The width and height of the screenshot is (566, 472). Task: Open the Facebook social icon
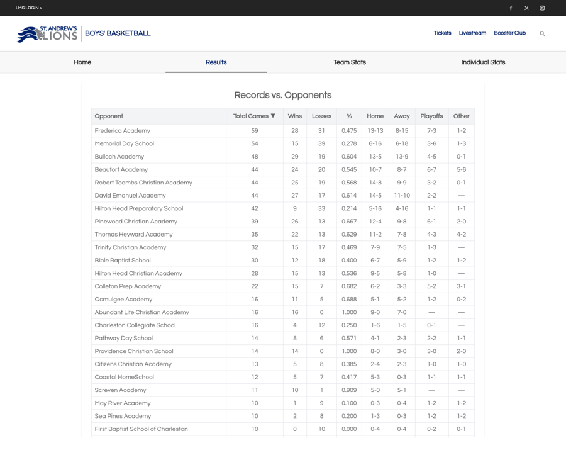coord(511,8)
